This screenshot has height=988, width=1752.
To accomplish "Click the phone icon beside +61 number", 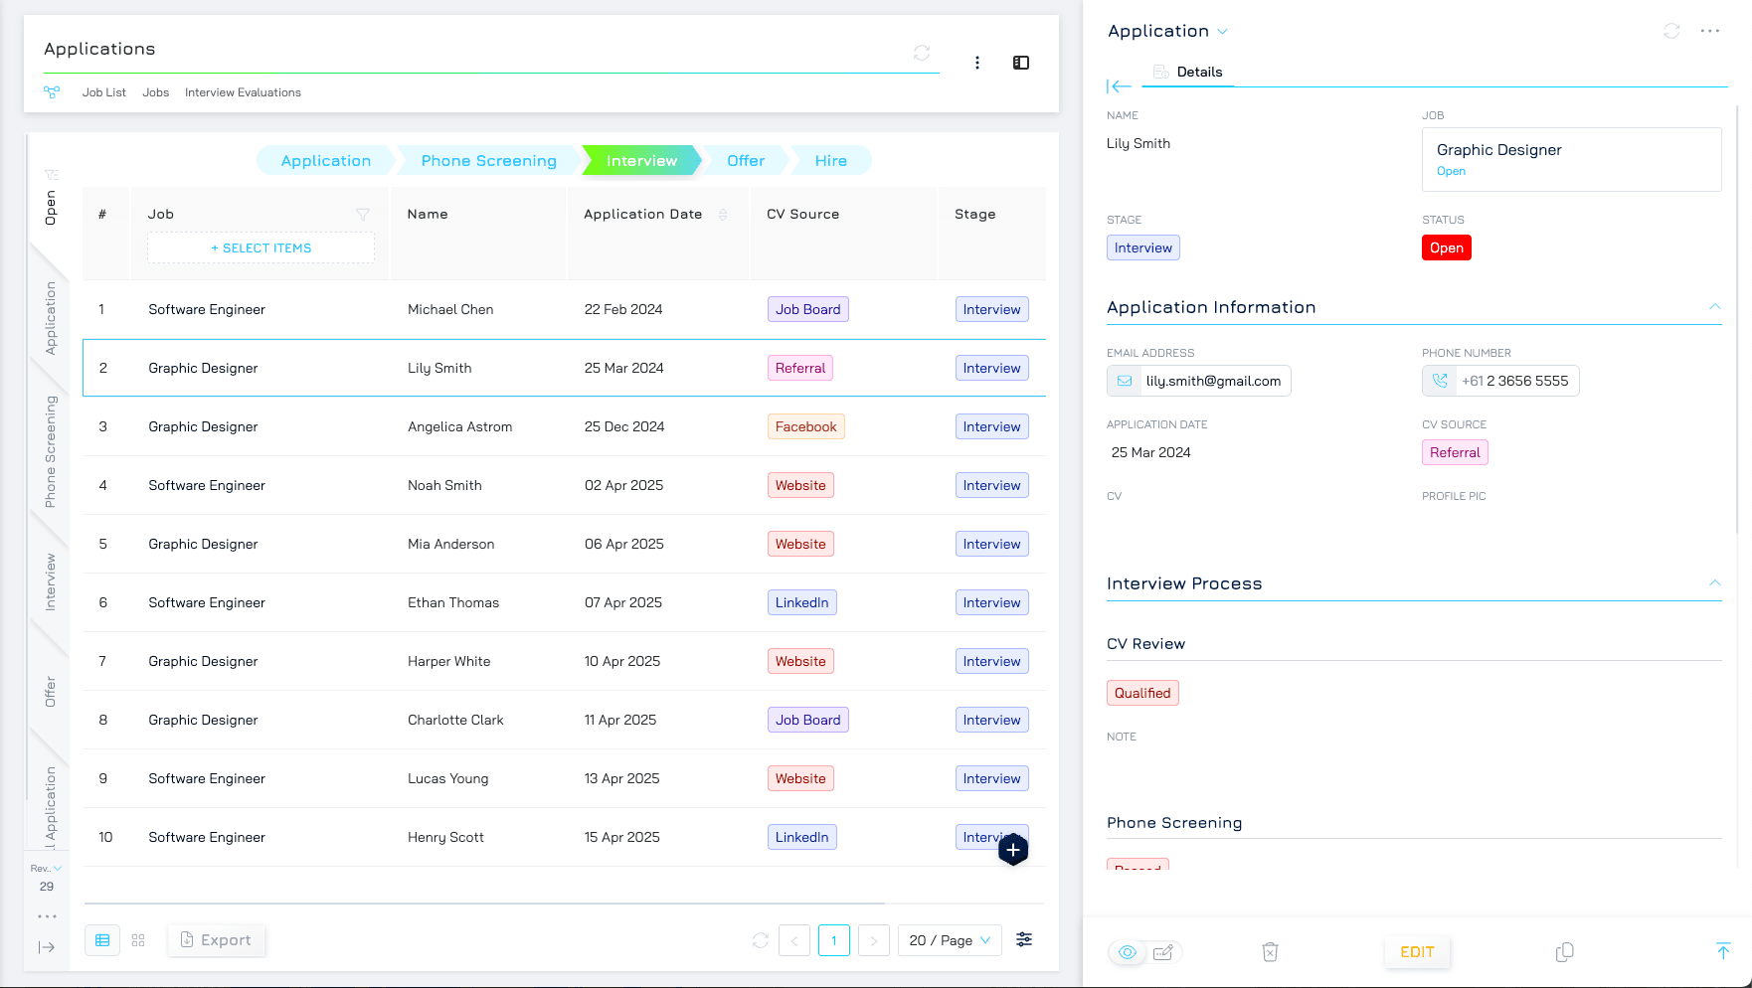I will point(1439,381).
